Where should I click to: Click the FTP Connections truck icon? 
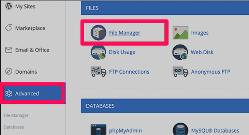[x=99, y=72]
